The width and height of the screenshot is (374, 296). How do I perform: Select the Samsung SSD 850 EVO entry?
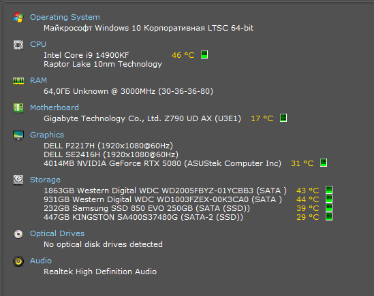pos(146,208)
